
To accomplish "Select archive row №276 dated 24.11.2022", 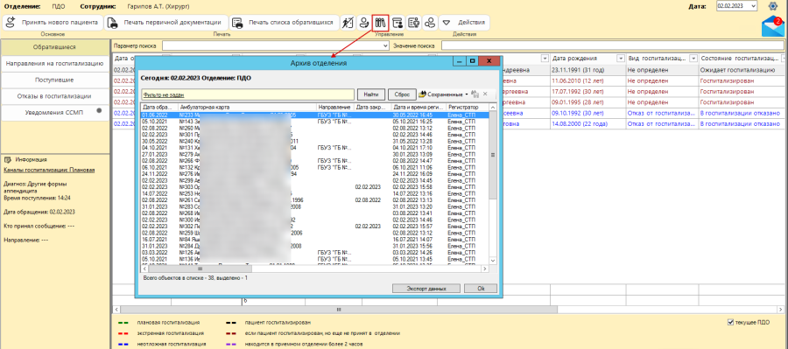I will tap(314, 174).
